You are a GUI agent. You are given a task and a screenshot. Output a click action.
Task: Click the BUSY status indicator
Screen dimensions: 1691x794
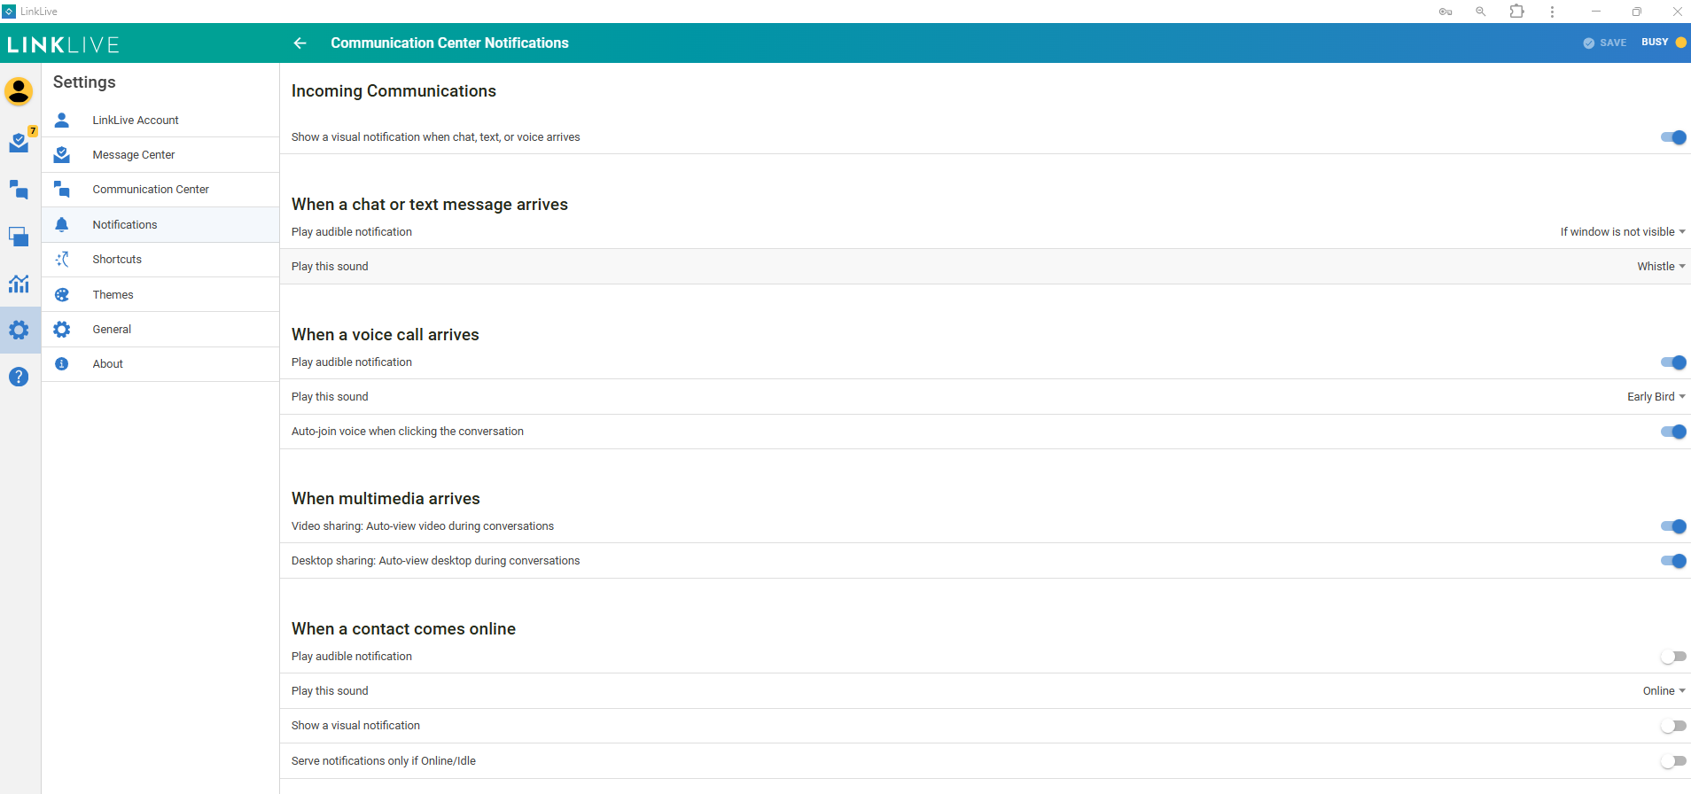click(1663, 43)
